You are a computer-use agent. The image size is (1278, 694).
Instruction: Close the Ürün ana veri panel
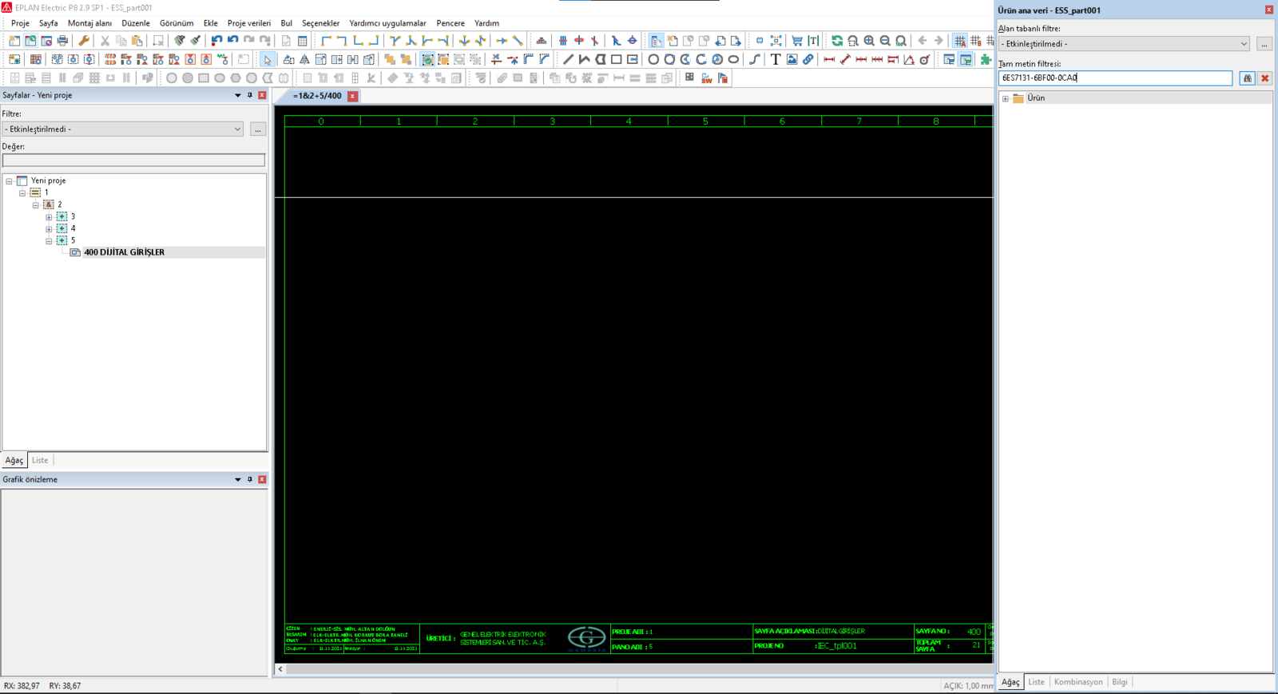[1268, 10]
